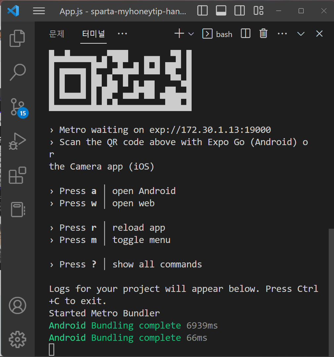
Task: Create a new terminal with plus icon
Action: pyautogui.click(x=179, y=34)
